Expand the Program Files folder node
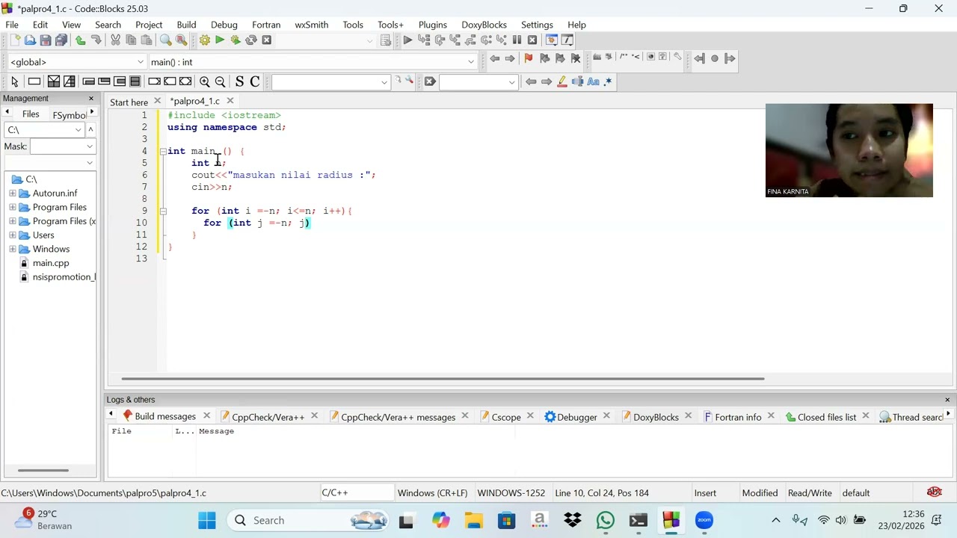Image resolution: width=957 pixels, height=538 pixels. coord(13,207)
